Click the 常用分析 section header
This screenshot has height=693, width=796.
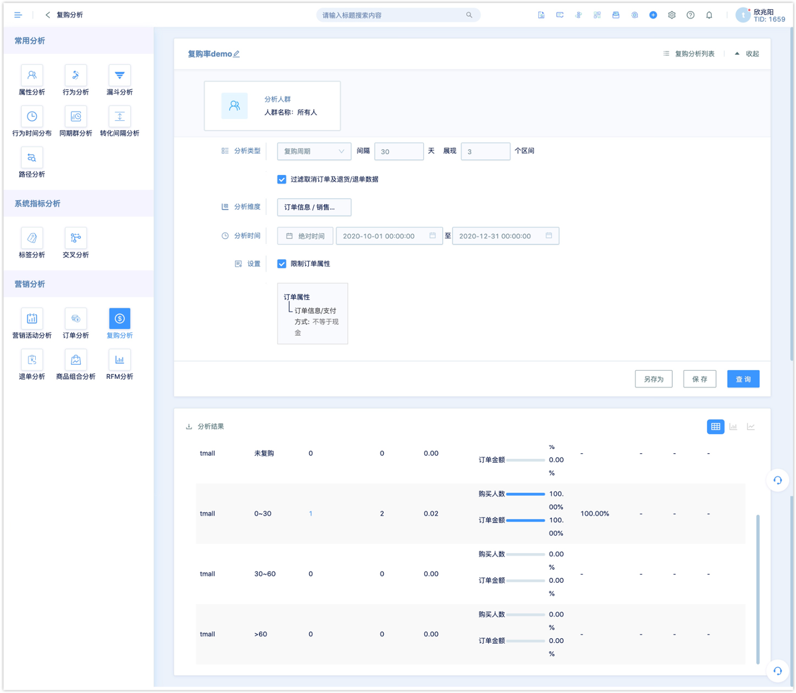coord(78,41)
